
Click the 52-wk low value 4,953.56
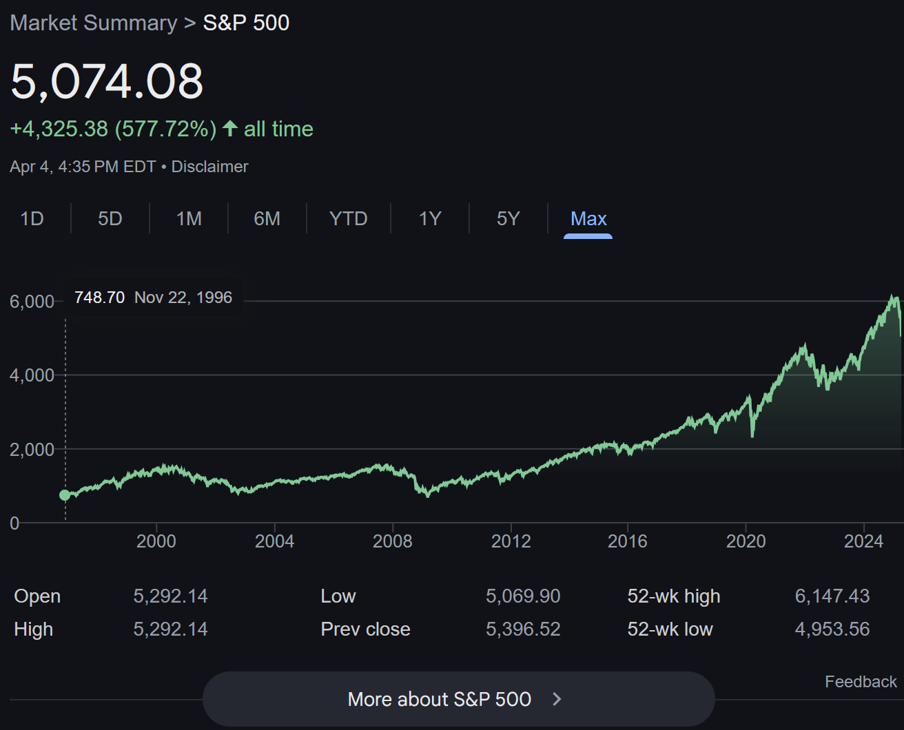tap(832, 629)
